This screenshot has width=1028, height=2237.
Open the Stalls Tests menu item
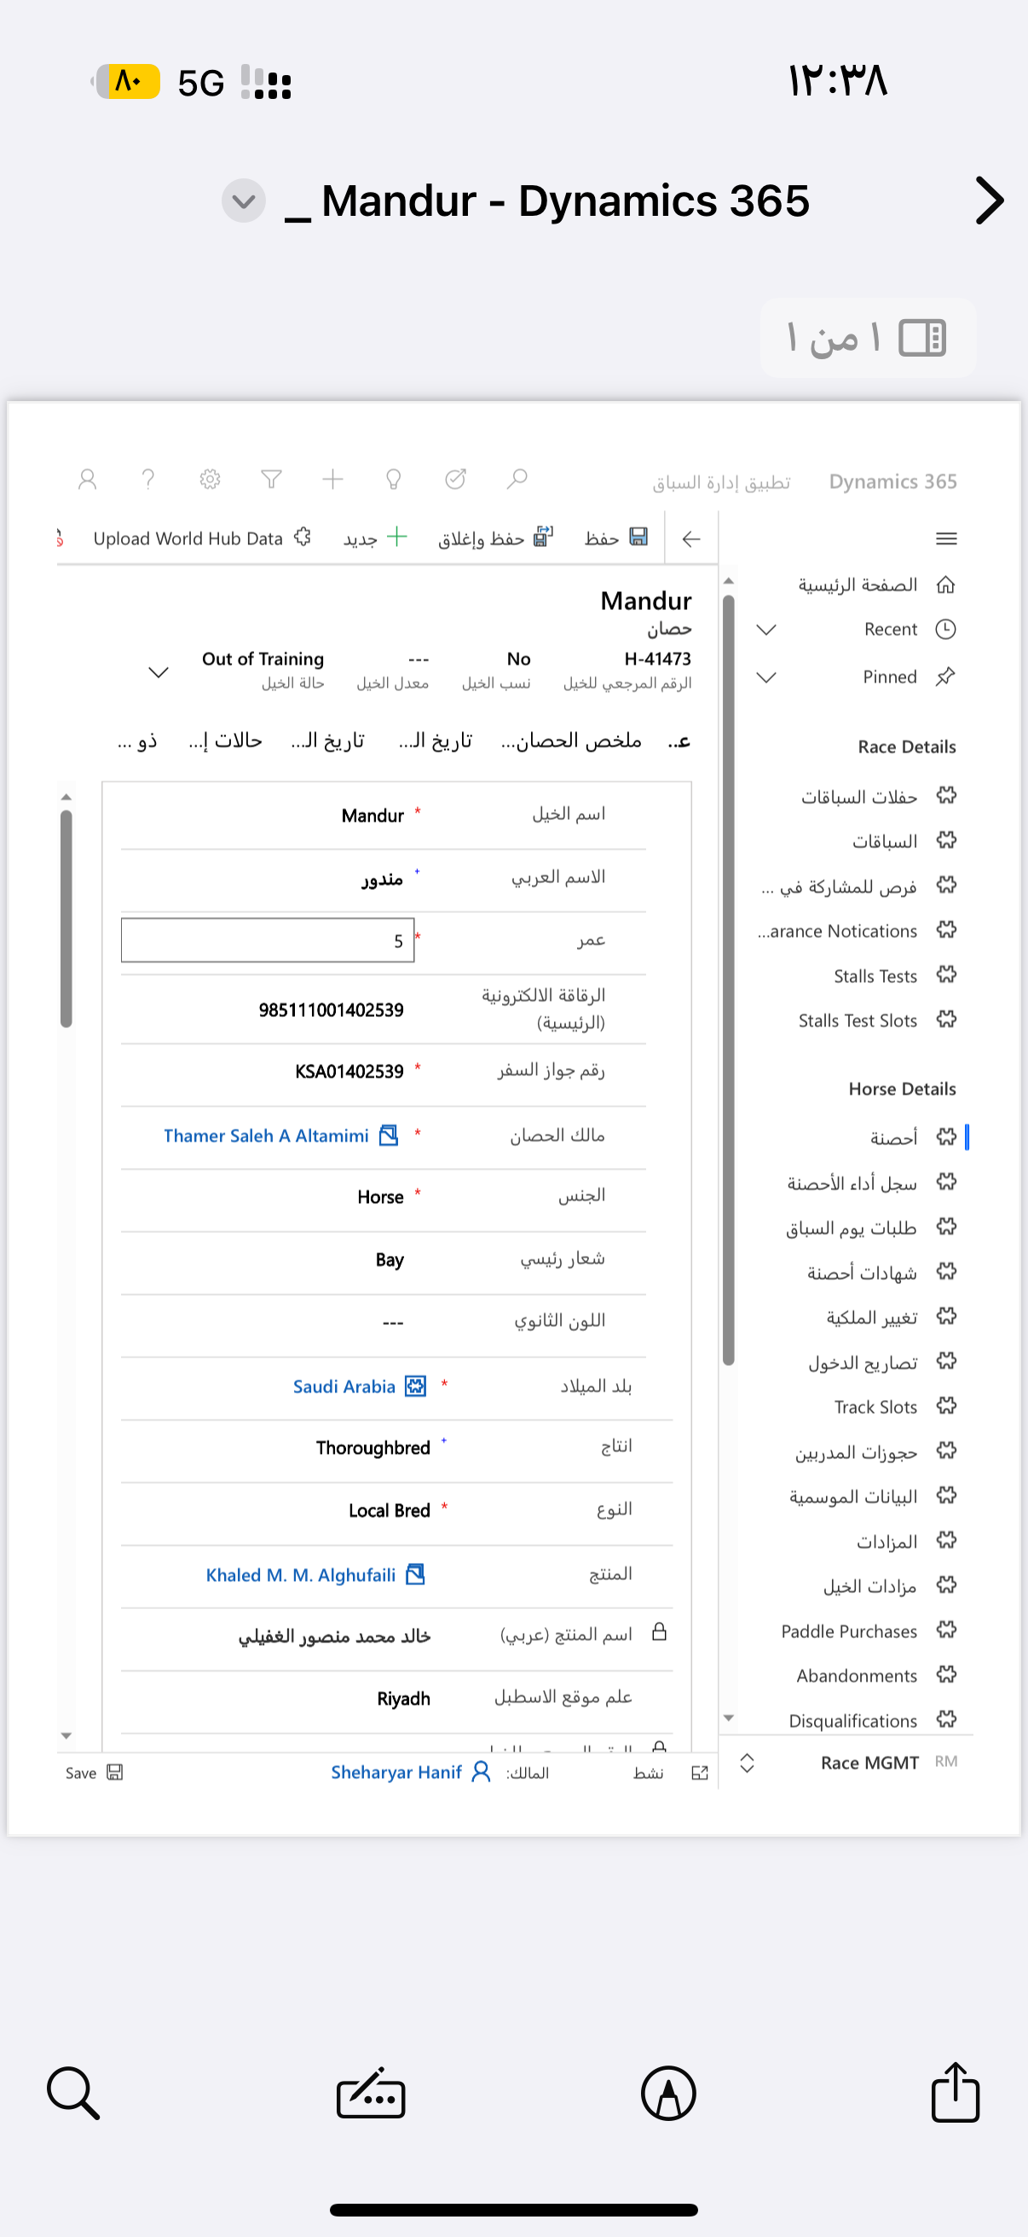[875, 976]
